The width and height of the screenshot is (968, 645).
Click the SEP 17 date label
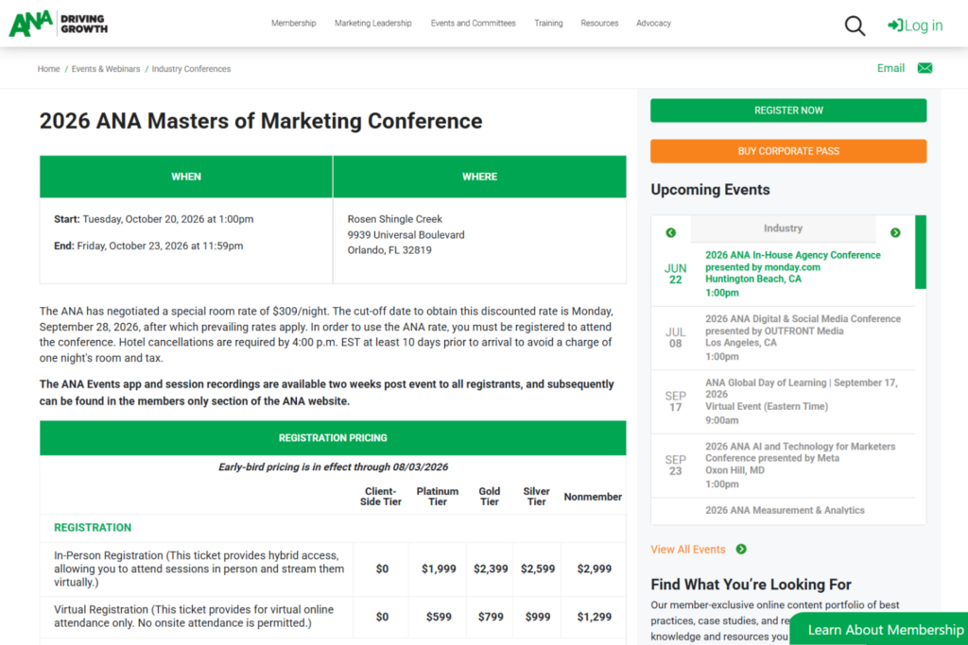coord(675,401)
